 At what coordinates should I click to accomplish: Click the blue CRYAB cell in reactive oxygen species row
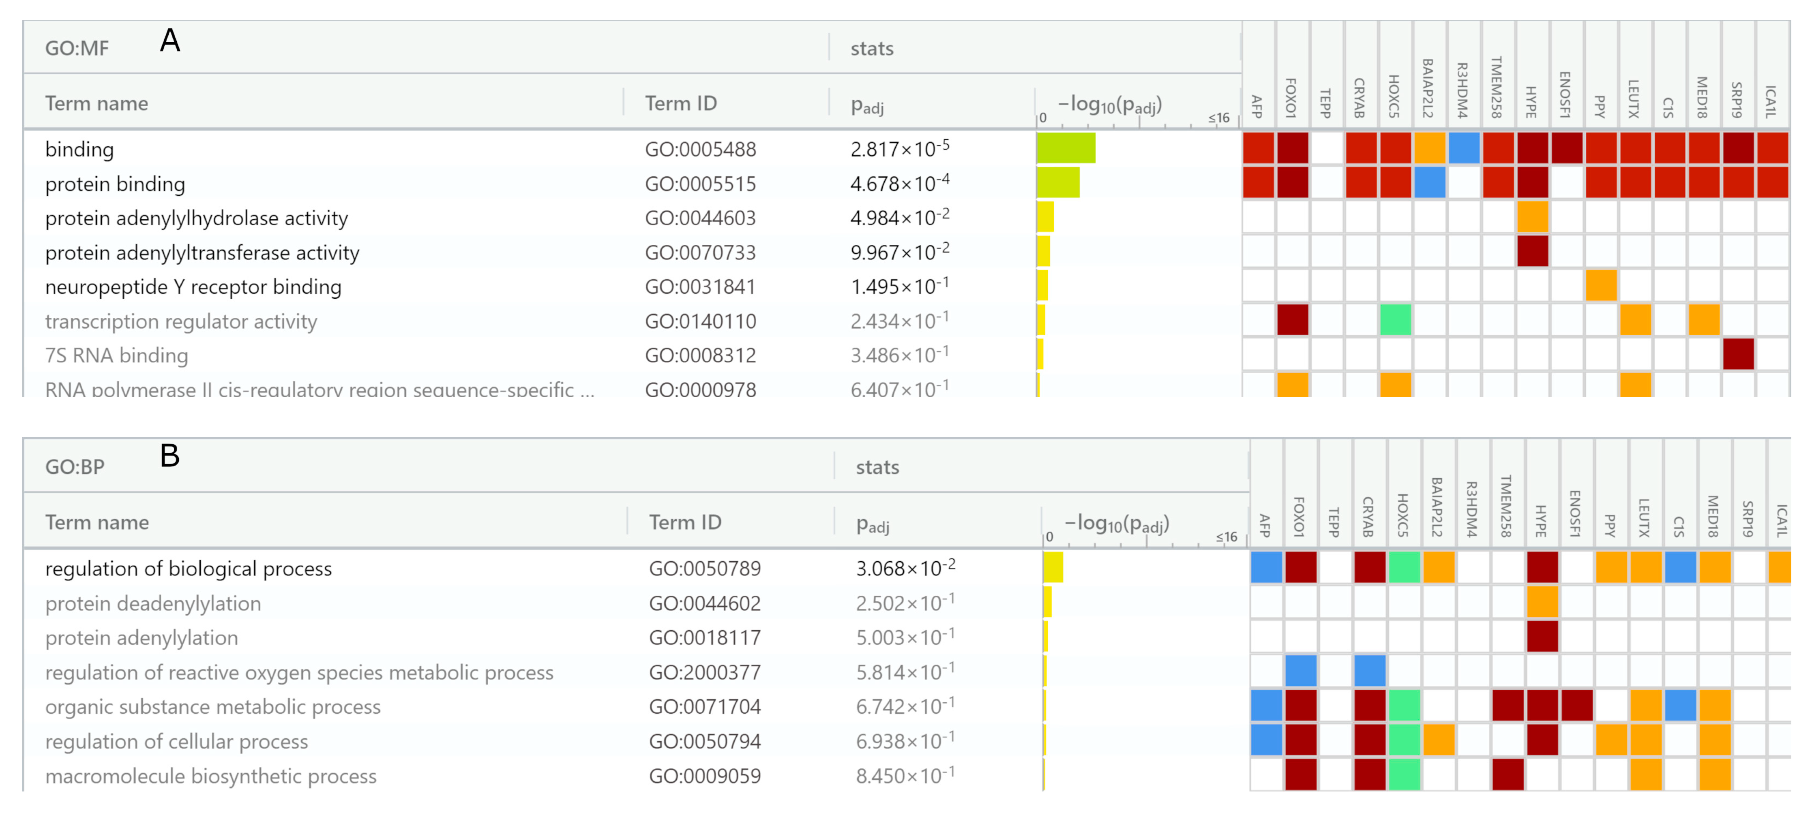click(x=1370, y=672)
